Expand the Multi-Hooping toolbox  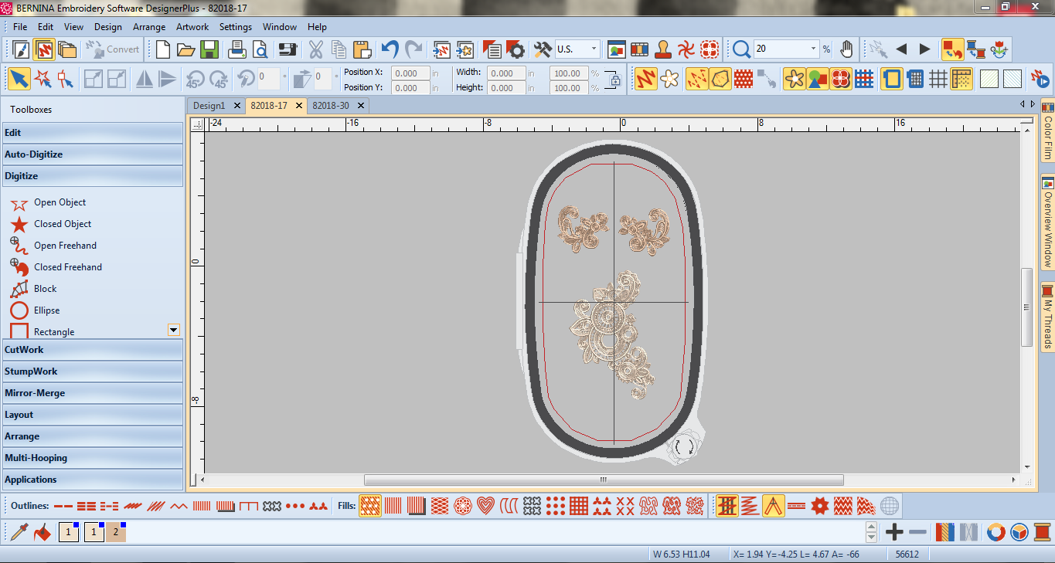[x=93, y=458]
